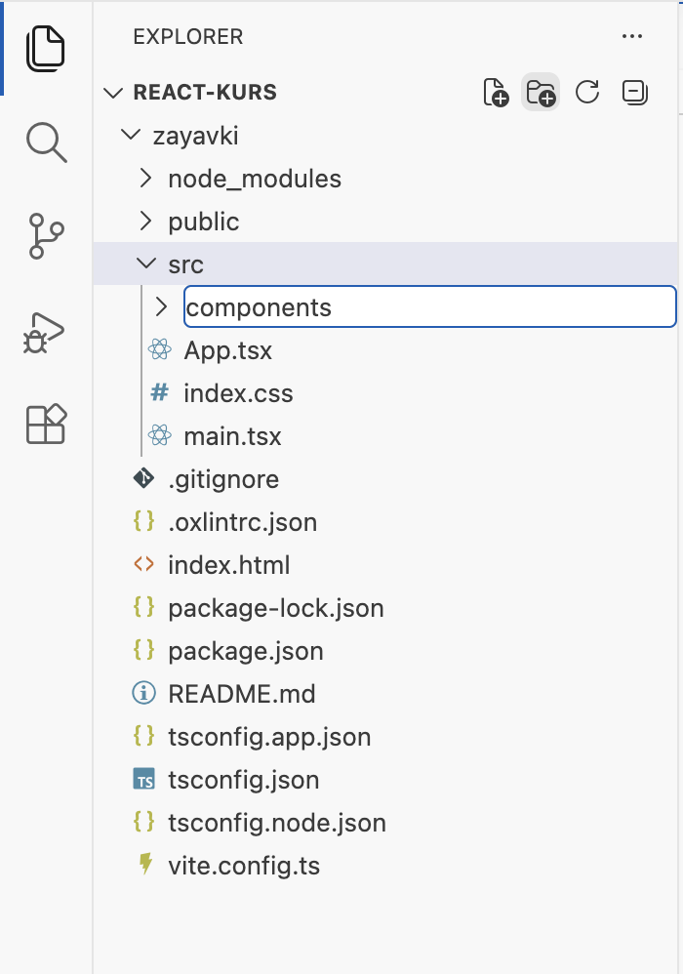
Task: Open the App.tsx file
Action: click(228, 350)
